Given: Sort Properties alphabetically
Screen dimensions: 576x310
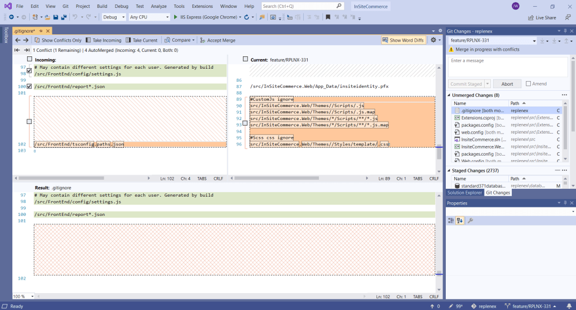Looking at the screenshot, I should [x=460, y=220].
